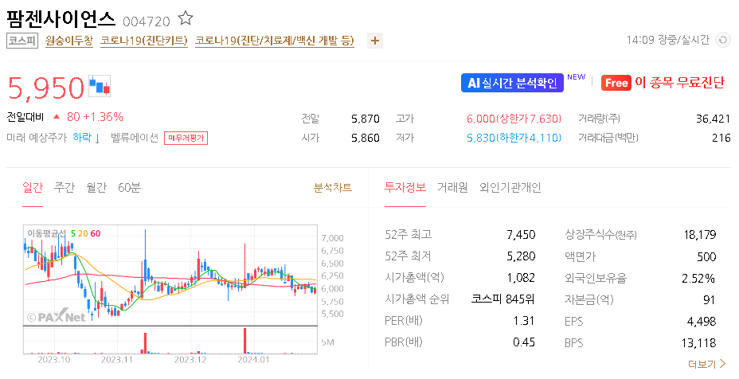Expand more info with 더보기 link
This screenshot has height=379, width=739.
(x=707, y=365)
